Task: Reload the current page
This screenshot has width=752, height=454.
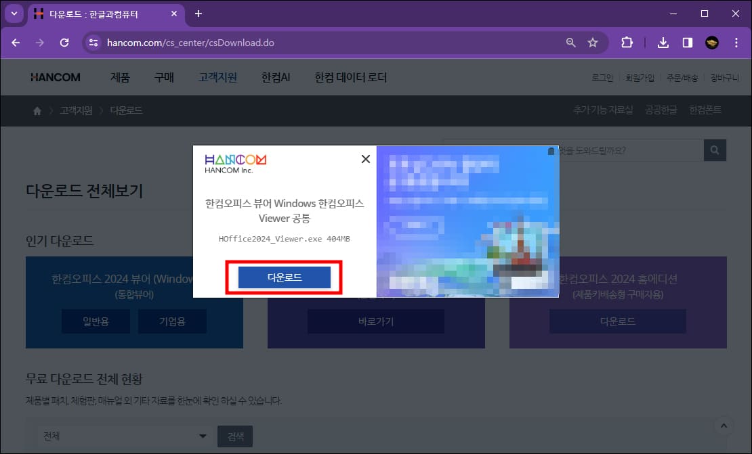Action: 64,42
